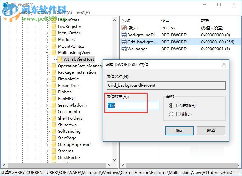Click the (数值未设置) data cell
The width and height of the screenshot is (242, 176).
pyautogui.click(x=212, y=28)
